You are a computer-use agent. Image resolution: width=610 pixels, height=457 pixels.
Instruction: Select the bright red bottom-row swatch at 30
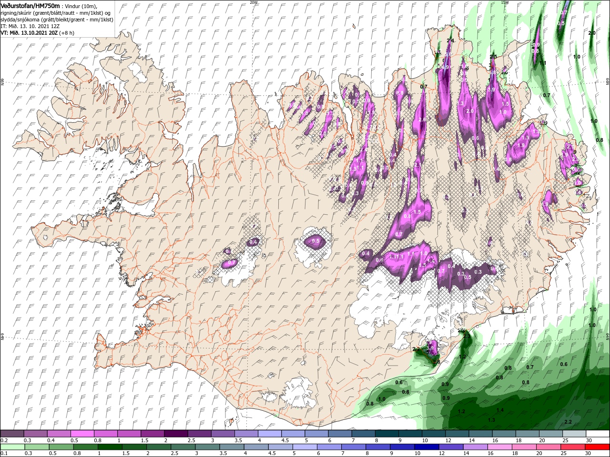[x=597, y=447]
